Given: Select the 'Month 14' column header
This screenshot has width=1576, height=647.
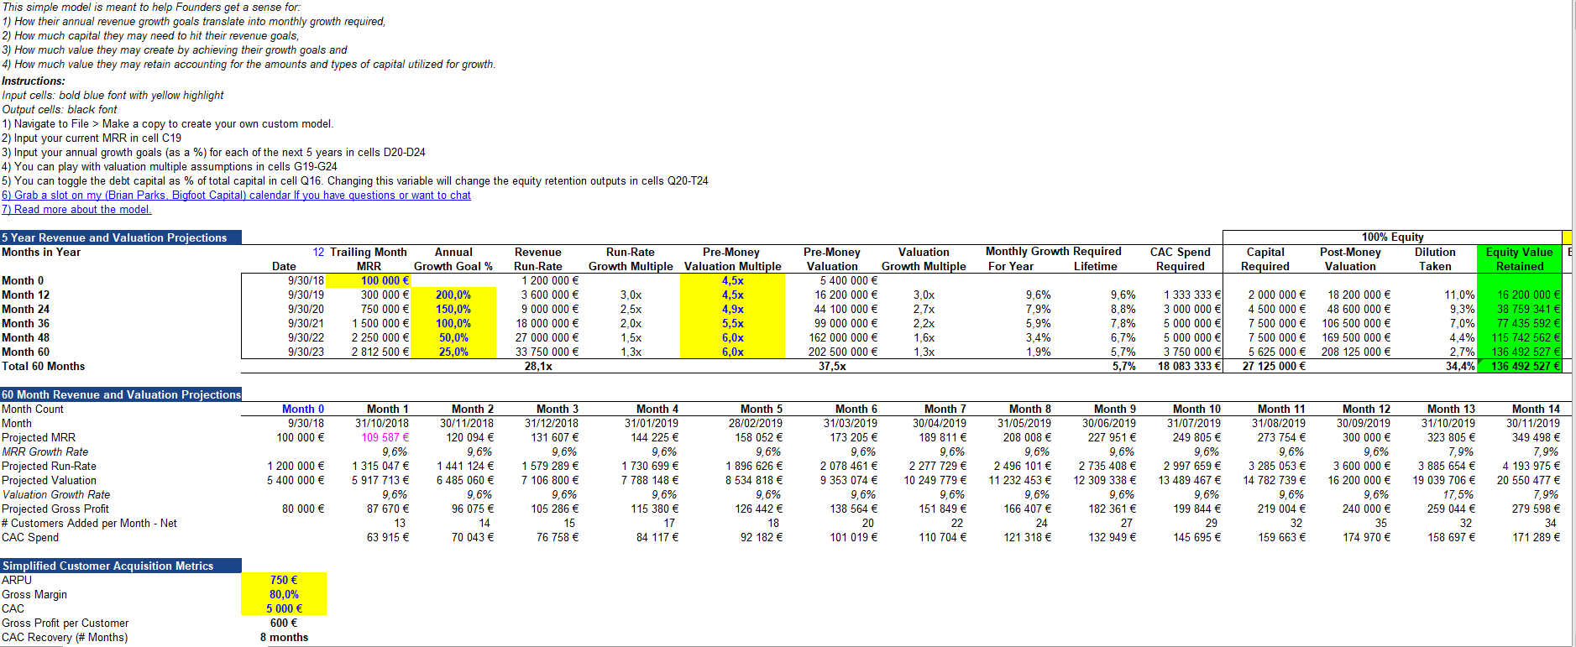Looking at the screenshot, I should coord(1536,409).
